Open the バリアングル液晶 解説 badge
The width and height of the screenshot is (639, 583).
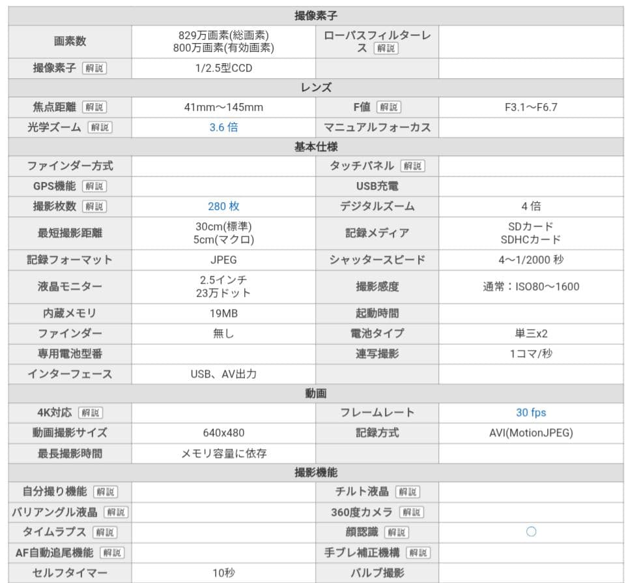116,513
